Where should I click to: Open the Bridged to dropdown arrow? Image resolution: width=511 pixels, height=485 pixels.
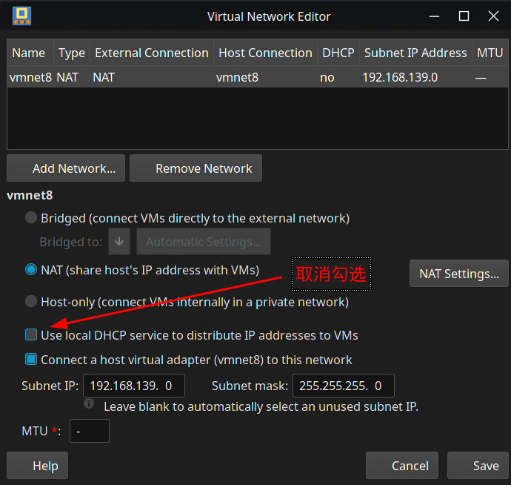pyautogui.click(x=119, y=242)
